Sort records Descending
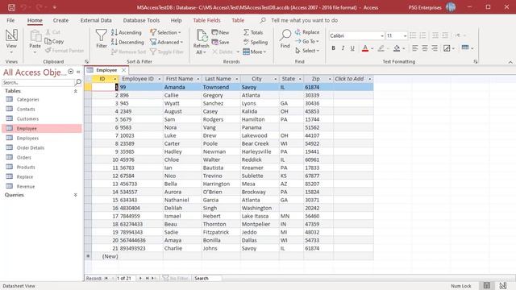 pyautogui.click(x=127, y=42)
